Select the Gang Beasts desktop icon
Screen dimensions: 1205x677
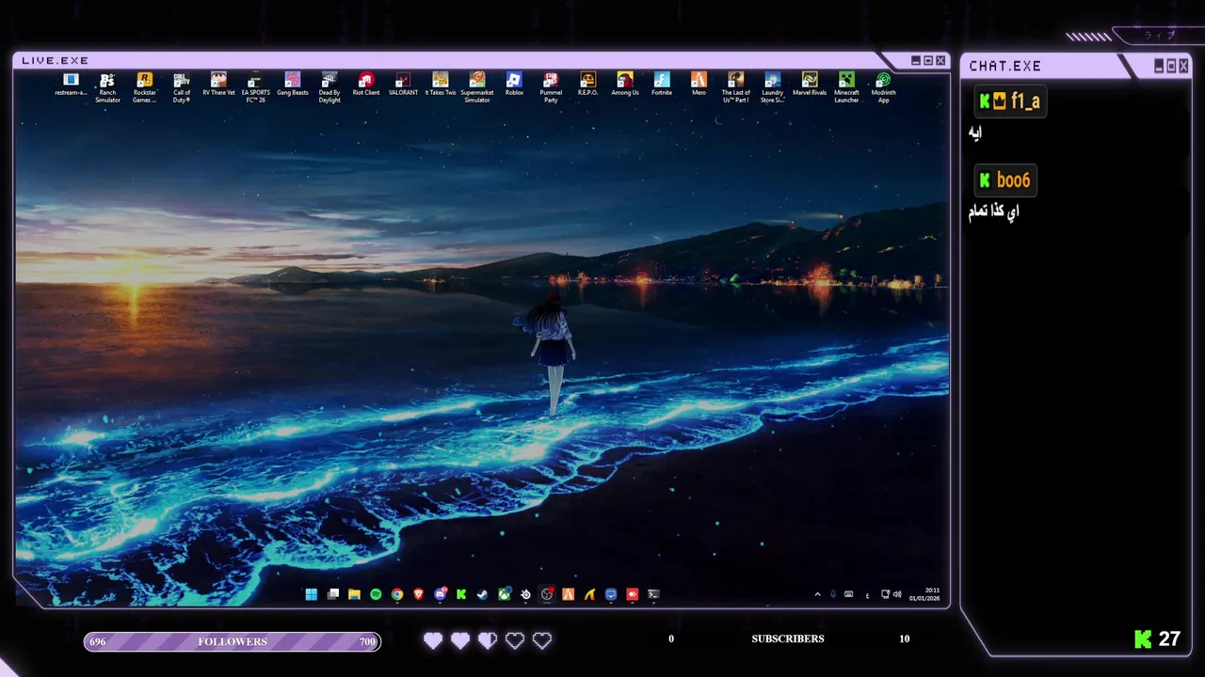click(x=293, y=85)
